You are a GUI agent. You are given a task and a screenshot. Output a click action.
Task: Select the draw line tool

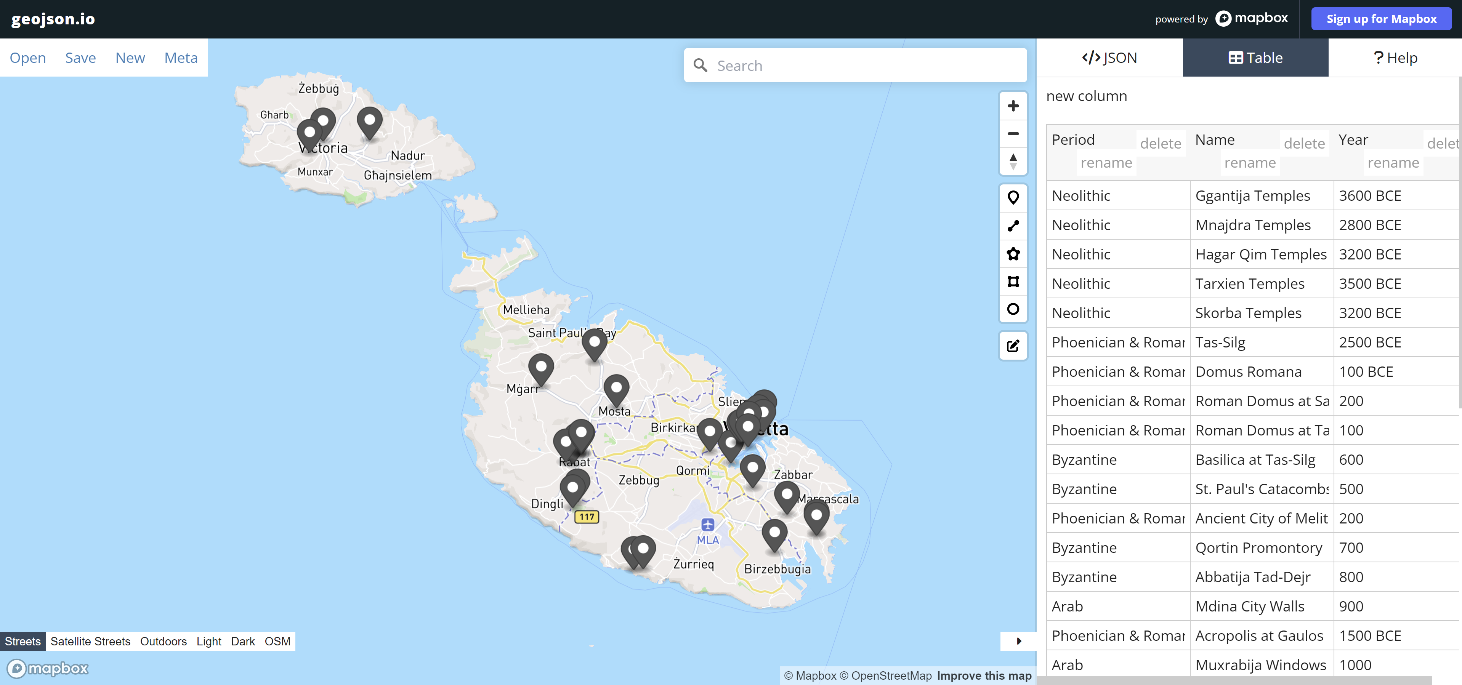coord(1013,225)
